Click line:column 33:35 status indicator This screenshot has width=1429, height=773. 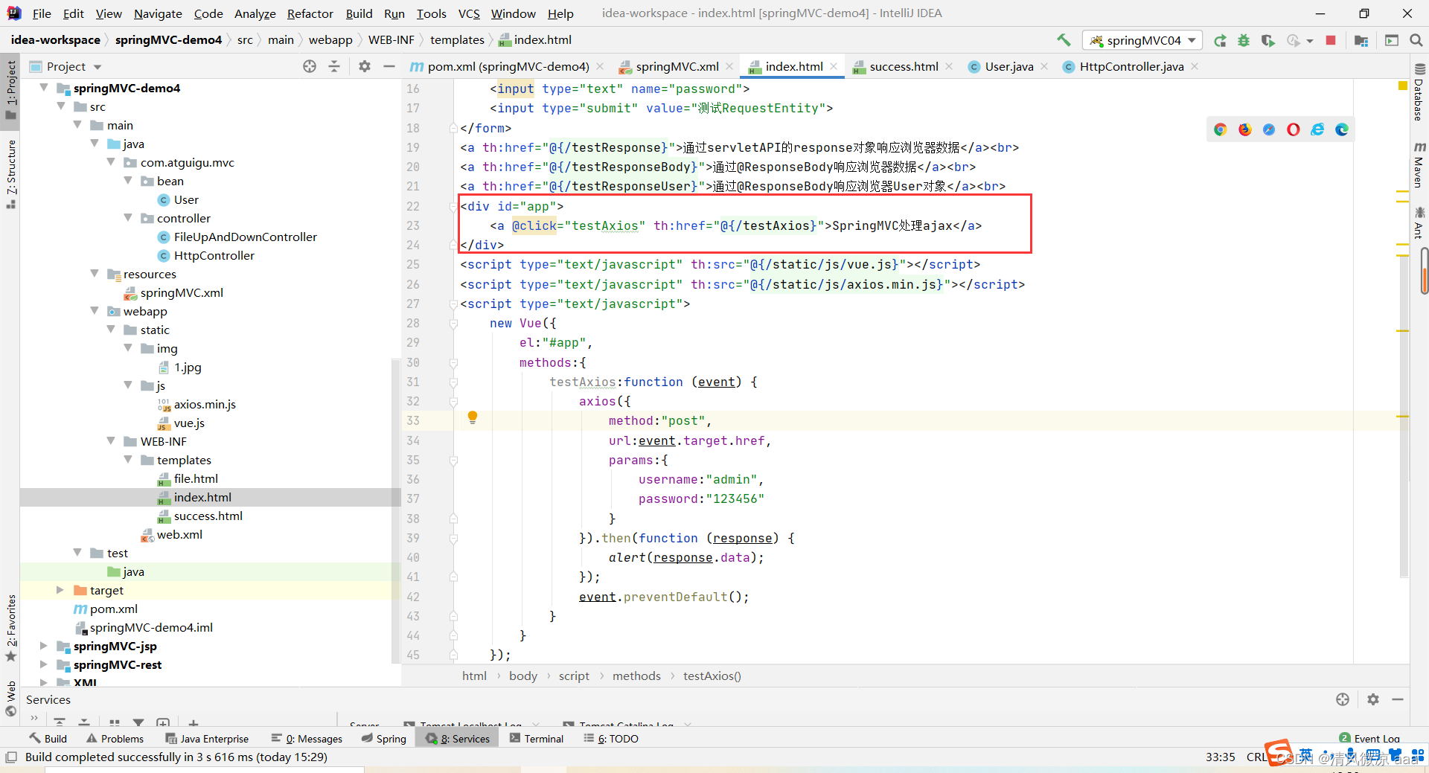pyautogui.click(x=1221, y=757)
